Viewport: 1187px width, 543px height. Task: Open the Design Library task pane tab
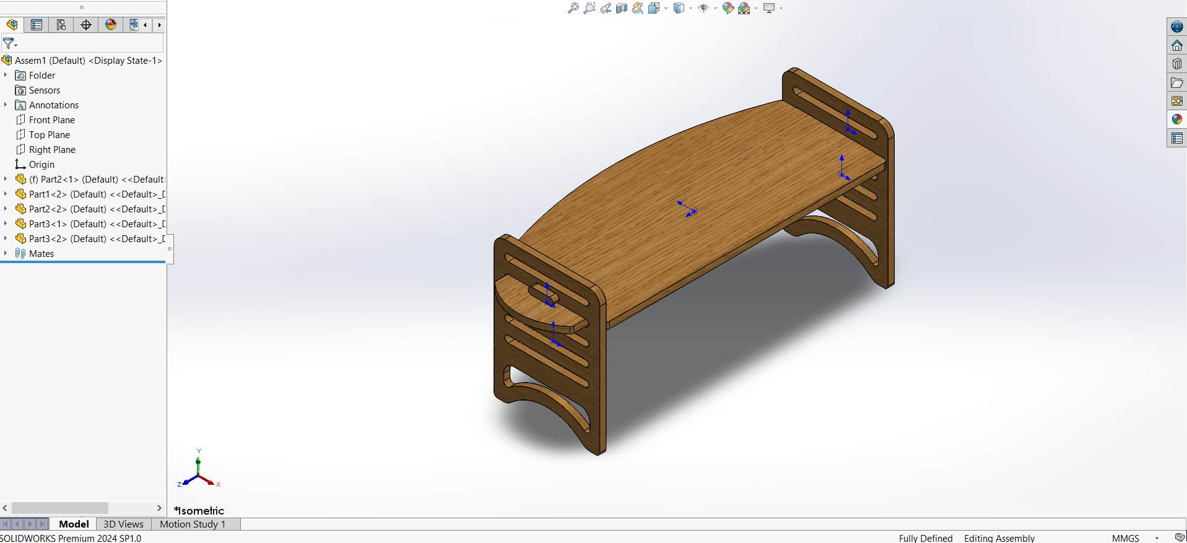click(x=1177, y=64)
